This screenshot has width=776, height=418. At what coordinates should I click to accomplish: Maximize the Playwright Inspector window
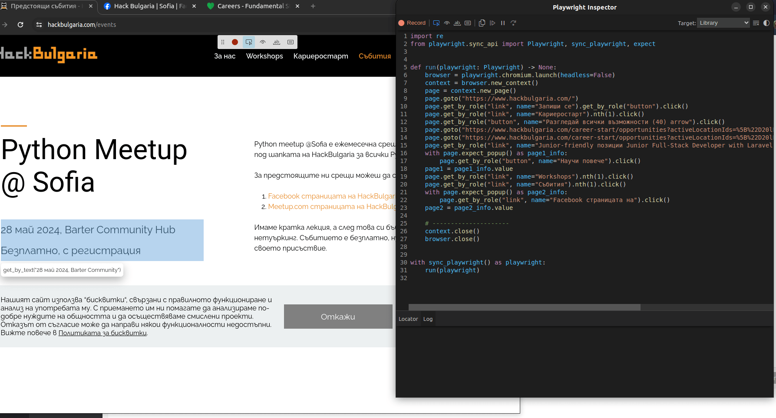pos(751,7)
